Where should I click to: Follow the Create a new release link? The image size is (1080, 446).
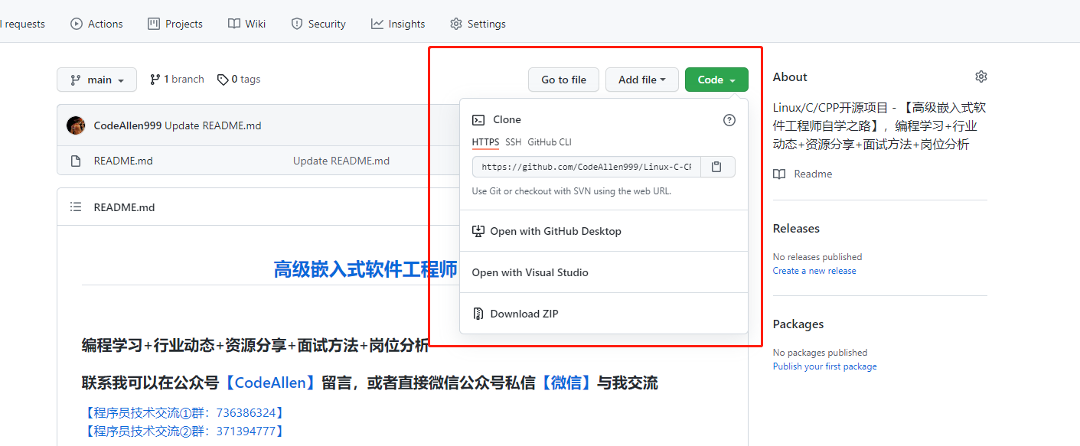(x=814, y=271)
